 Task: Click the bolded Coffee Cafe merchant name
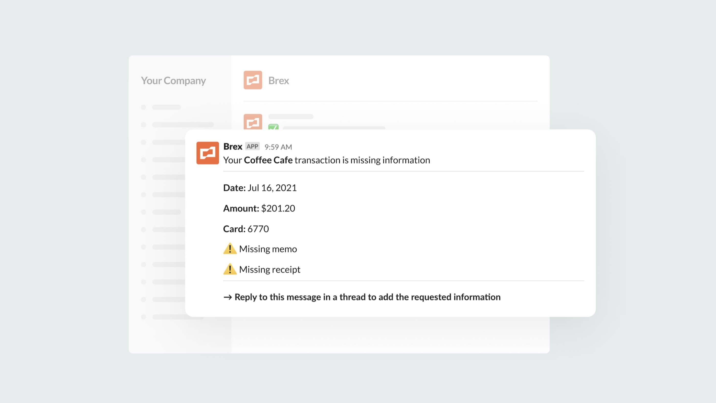(x=268, y=160)
